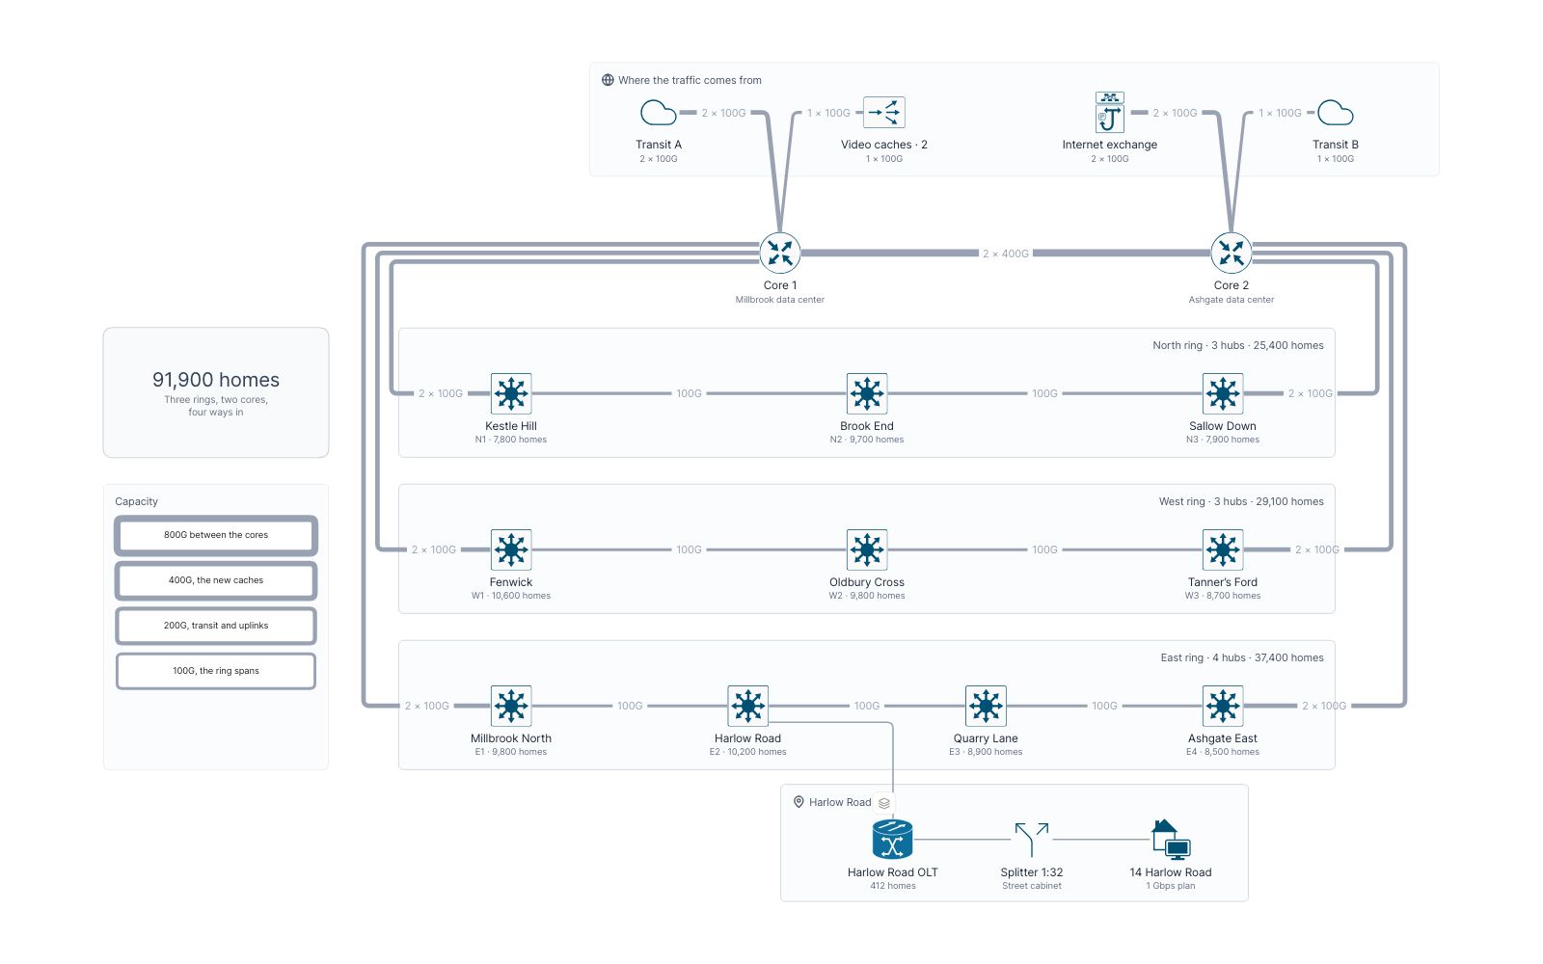The width and height of the screenshot is (1543, 964).
Task: Select the 400G, the new caches legend
Action: 216,580
